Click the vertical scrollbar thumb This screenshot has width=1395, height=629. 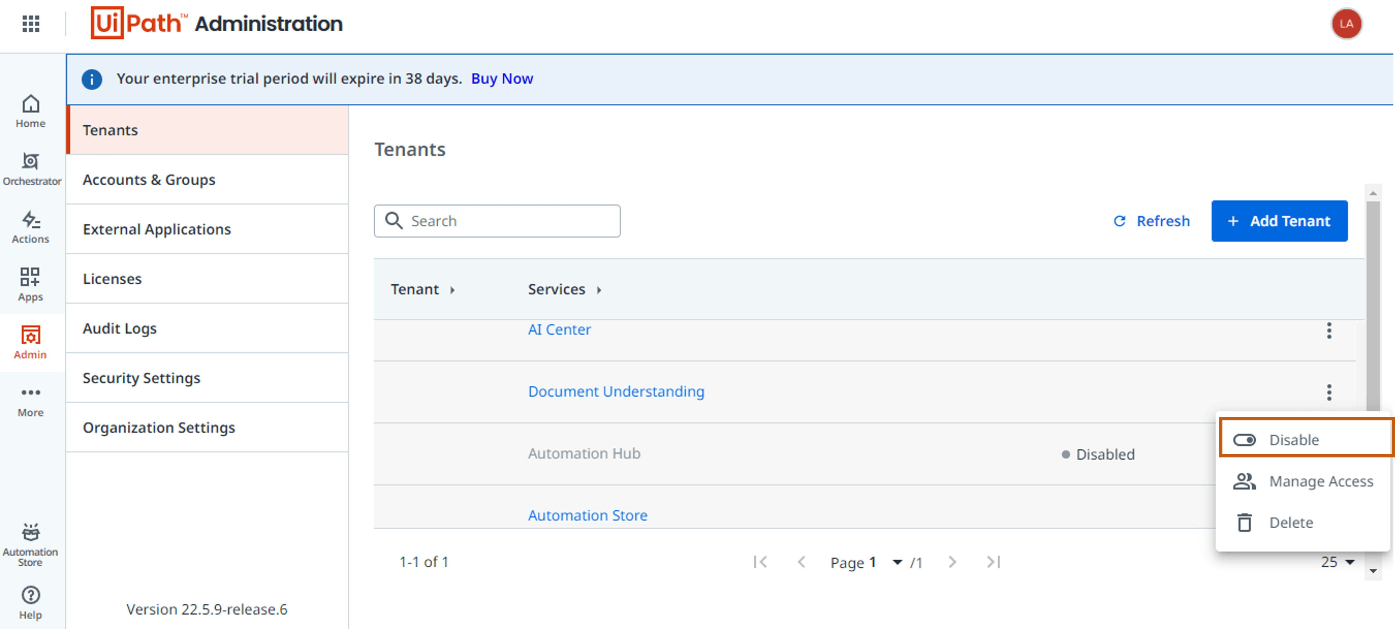1373,306
